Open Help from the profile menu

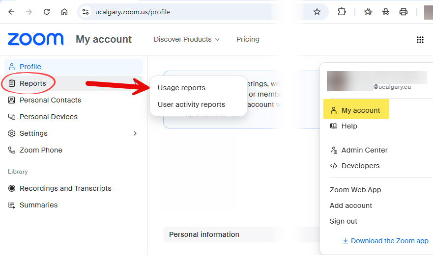pyautogui.click(x=349, y=126)
